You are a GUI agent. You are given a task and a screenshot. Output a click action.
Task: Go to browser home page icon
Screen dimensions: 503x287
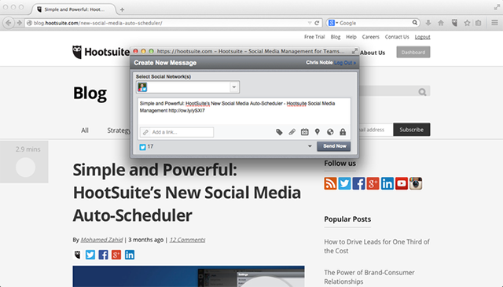(x=441, y=23)
